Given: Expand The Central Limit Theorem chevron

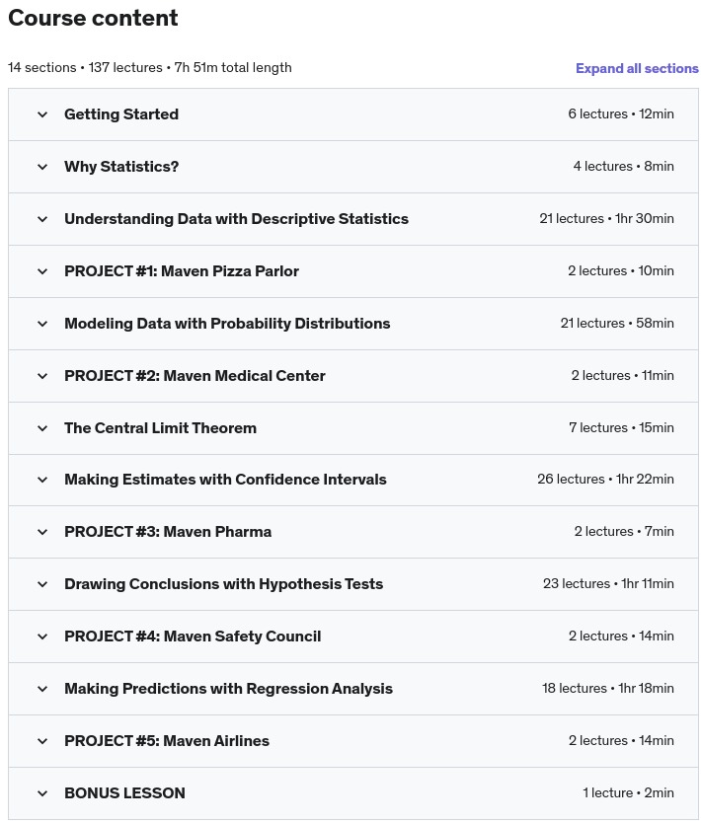Looking at the screenshot, I should (x=42, y=428).
